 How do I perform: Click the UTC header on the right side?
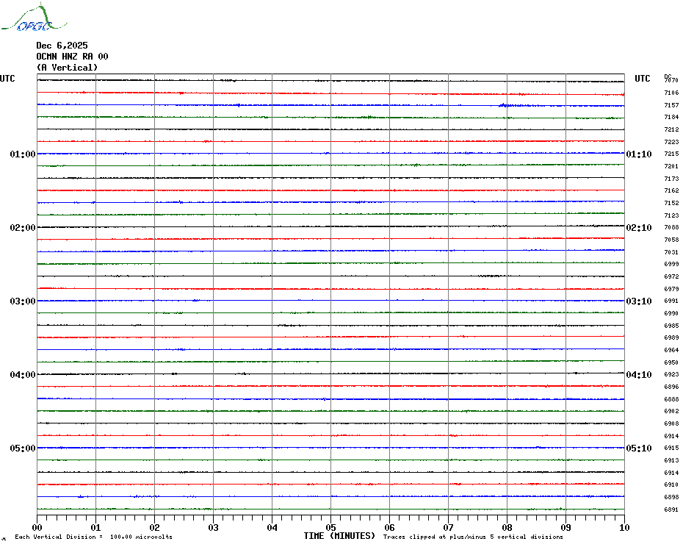click(x=643, y=79)
